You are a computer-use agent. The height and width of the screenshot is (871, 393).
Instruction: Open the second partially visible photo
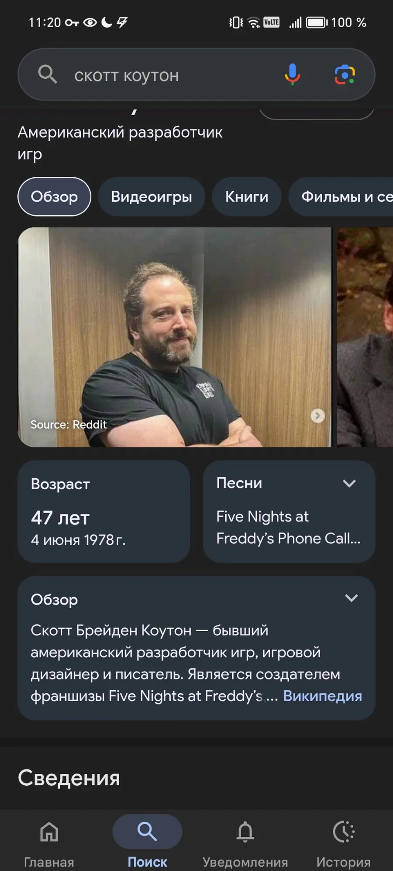tap(365, 337)
